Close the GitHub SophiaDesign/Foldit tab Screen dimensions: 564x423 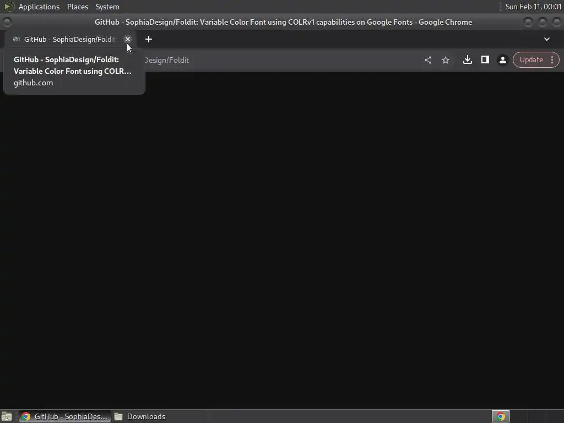127,39
